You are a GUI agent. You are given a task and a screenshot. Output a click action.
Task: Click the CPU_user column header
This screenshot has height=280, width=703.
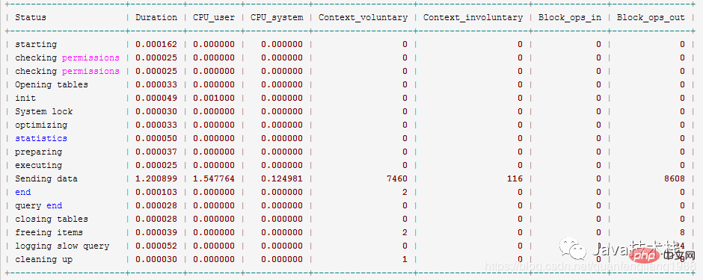pos(214,17)
